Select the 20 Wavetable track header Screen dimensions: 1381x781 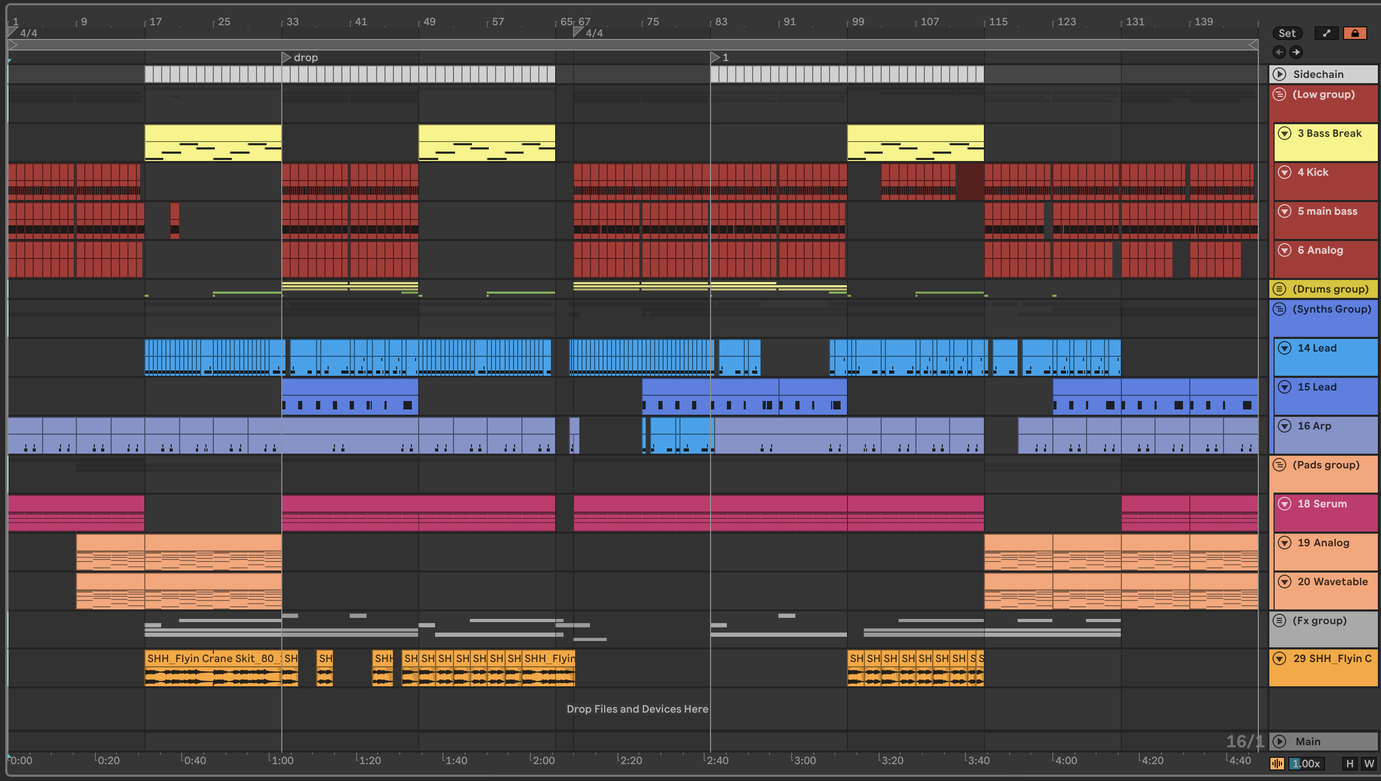1332,582
